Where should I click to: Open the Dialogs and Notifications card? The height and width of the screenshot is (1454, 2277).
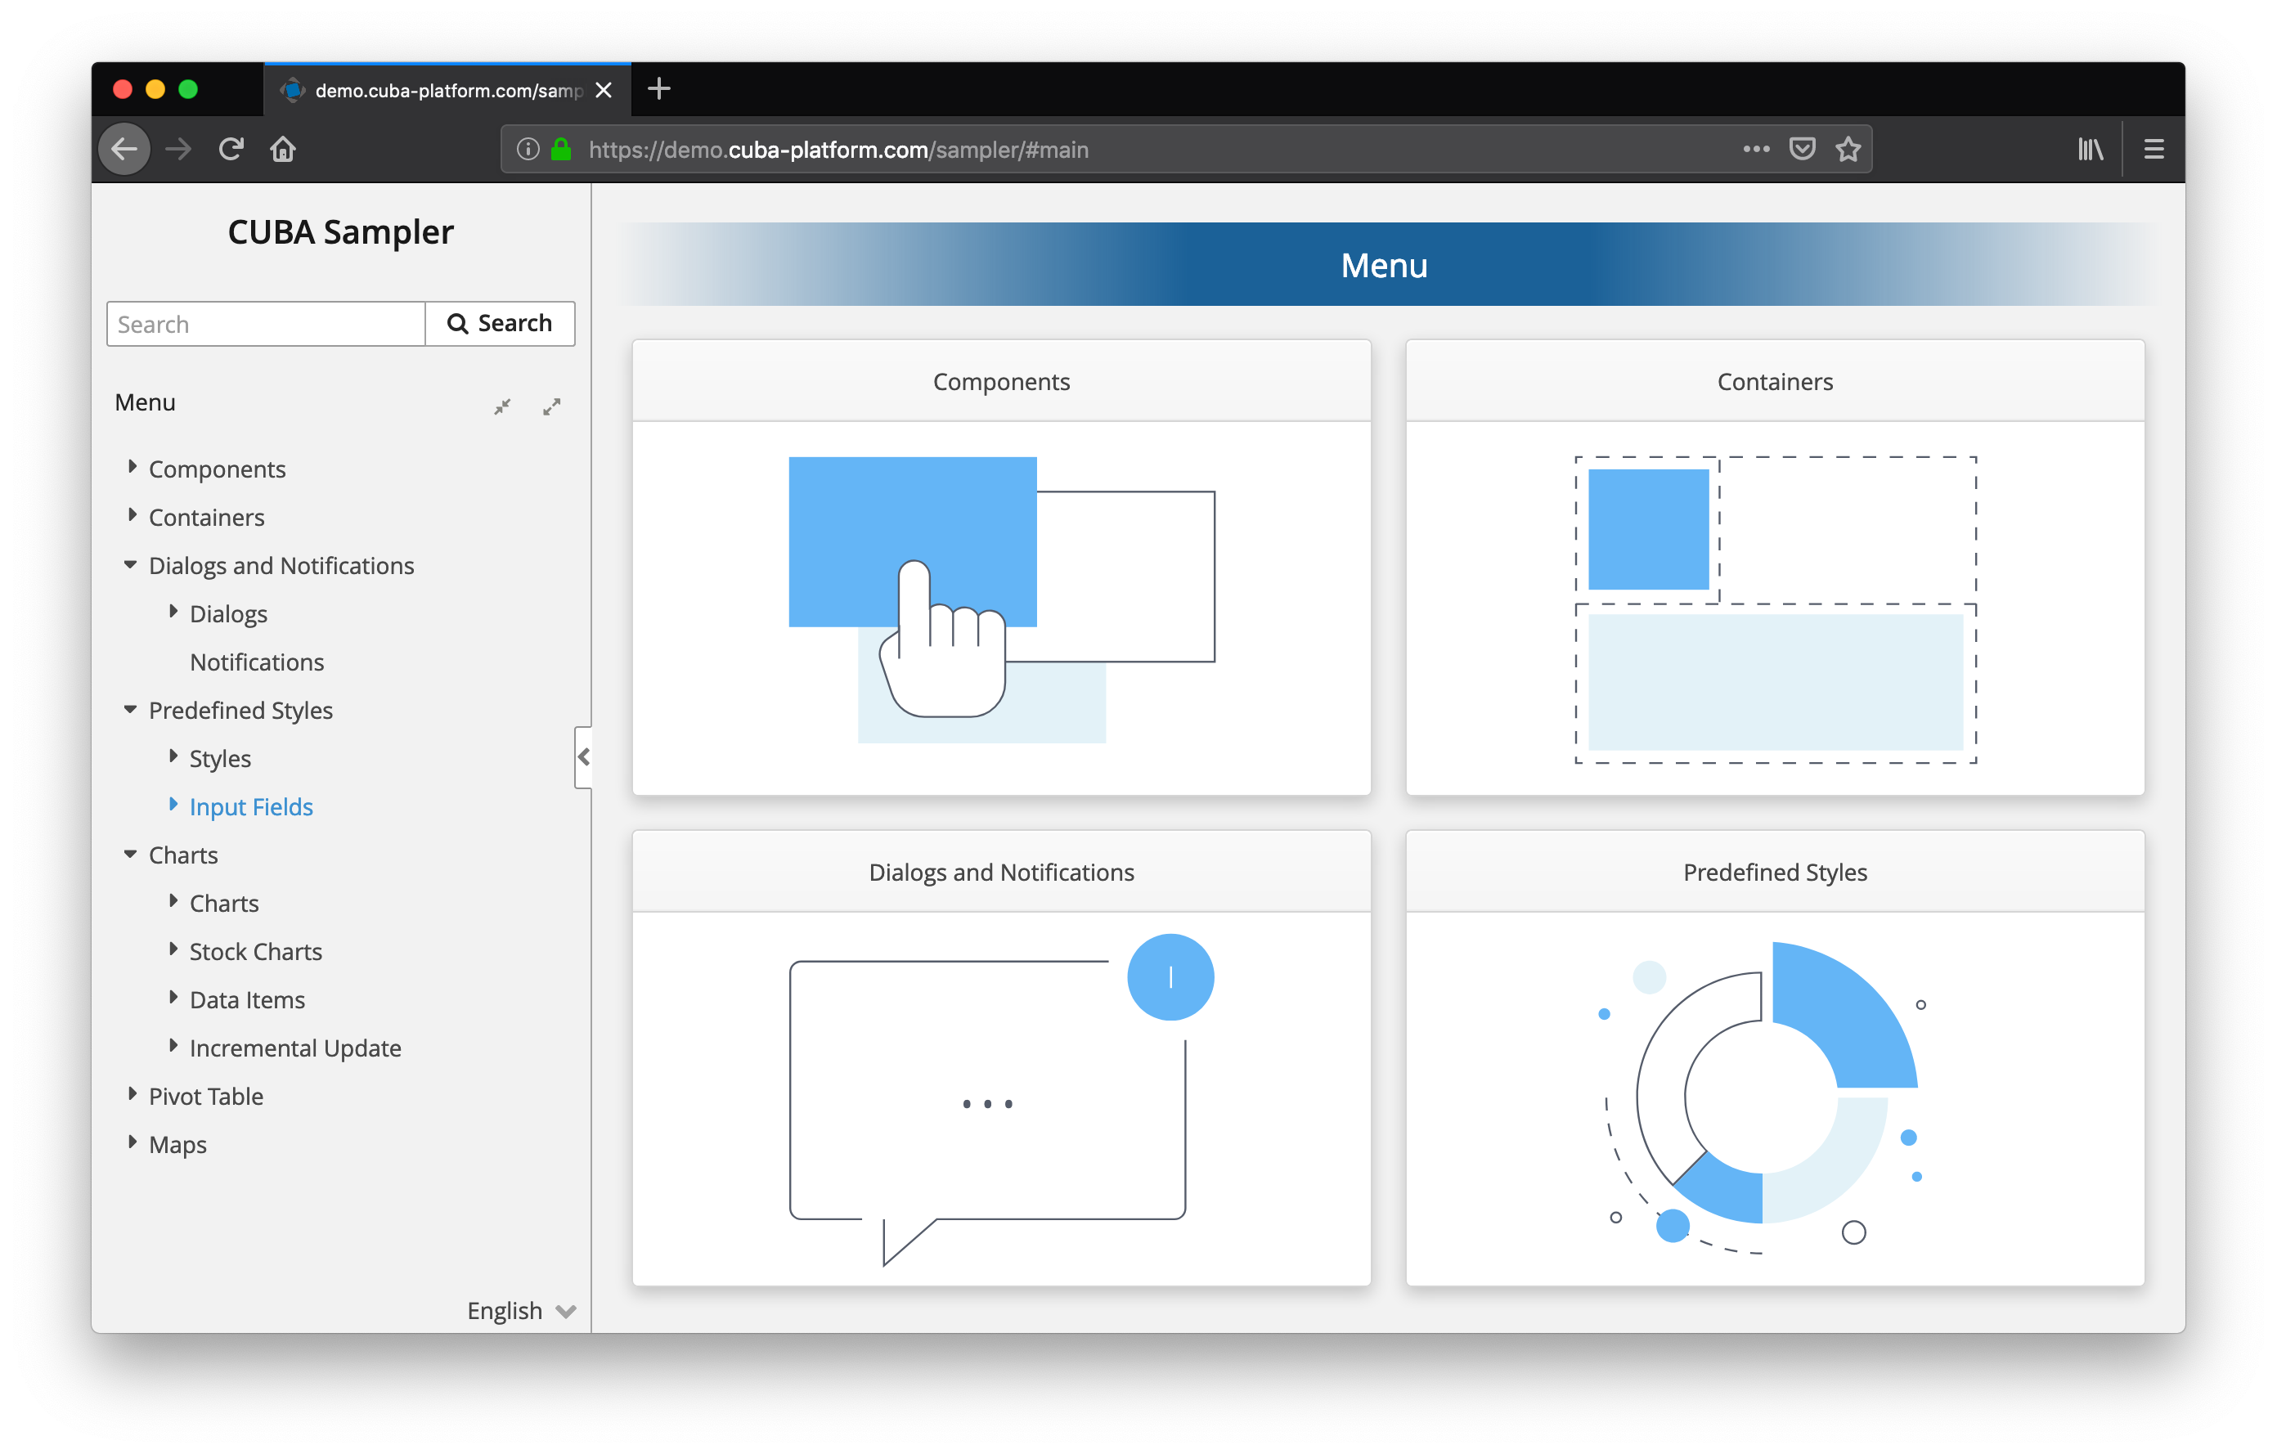(x=1001, y=1058)
